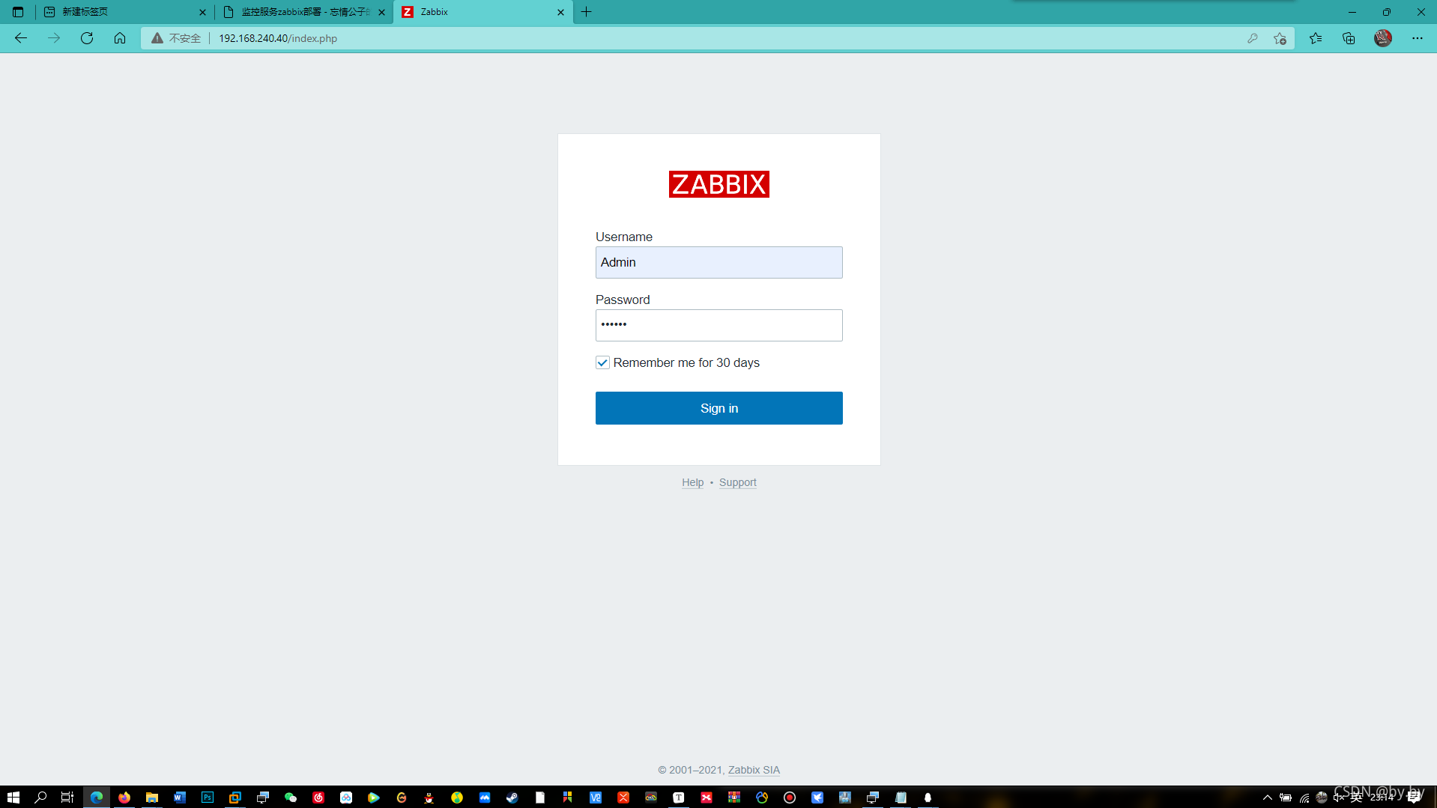
Task: Open NetEase Cloud Music from taskbar
Action: tap(318, 798)
